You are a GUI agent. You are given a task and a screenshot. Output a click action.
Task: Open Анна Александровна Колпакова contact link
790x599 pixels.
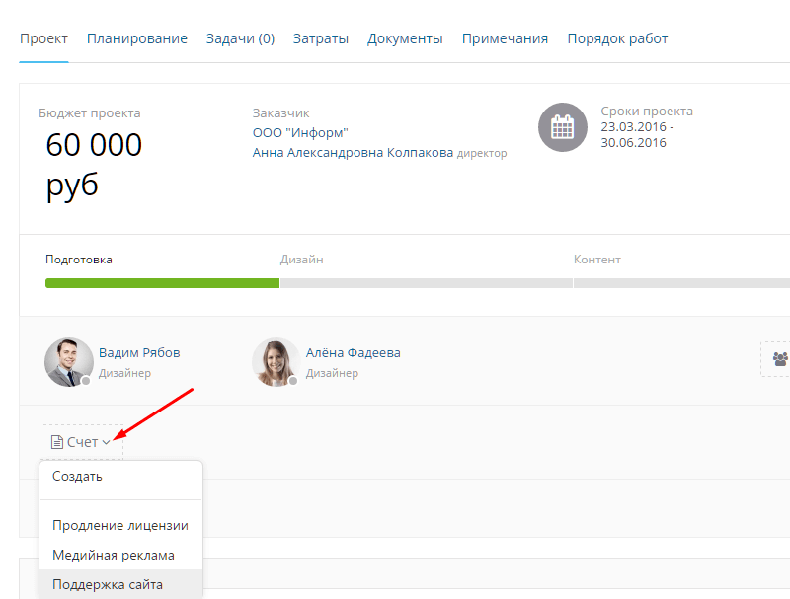353,153
